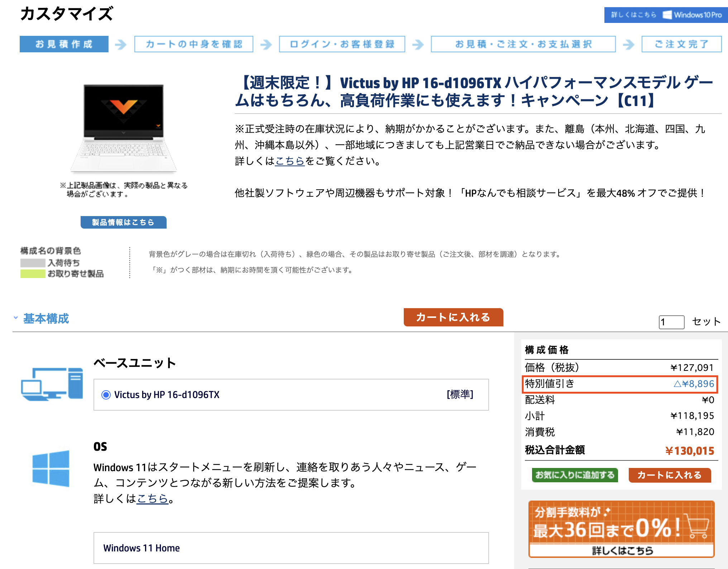Click the ログイン・お客様登録 step
728x569 pixels.
pos(342,44)
